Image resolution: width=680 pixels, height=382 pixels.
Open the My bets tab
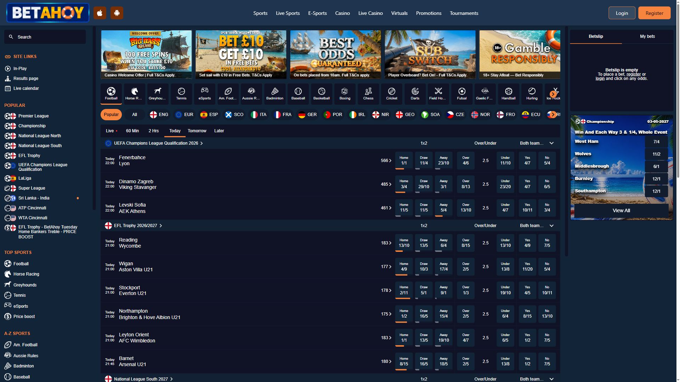(x=647, y=36)
